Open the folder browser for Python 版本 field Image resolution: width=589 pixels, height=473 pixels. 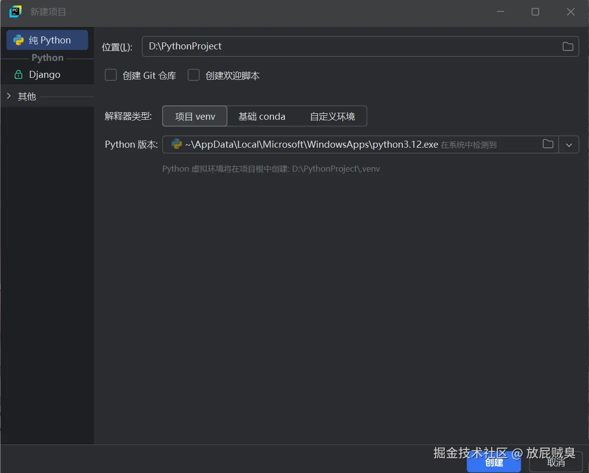(x=548, y=144)
